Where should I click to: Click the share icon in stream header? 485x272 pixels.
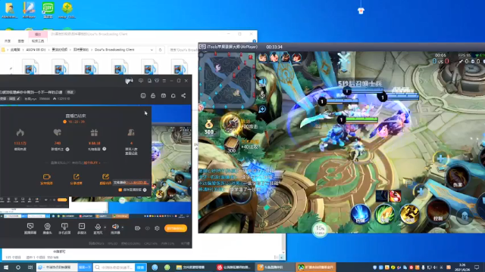coord(183,96)
